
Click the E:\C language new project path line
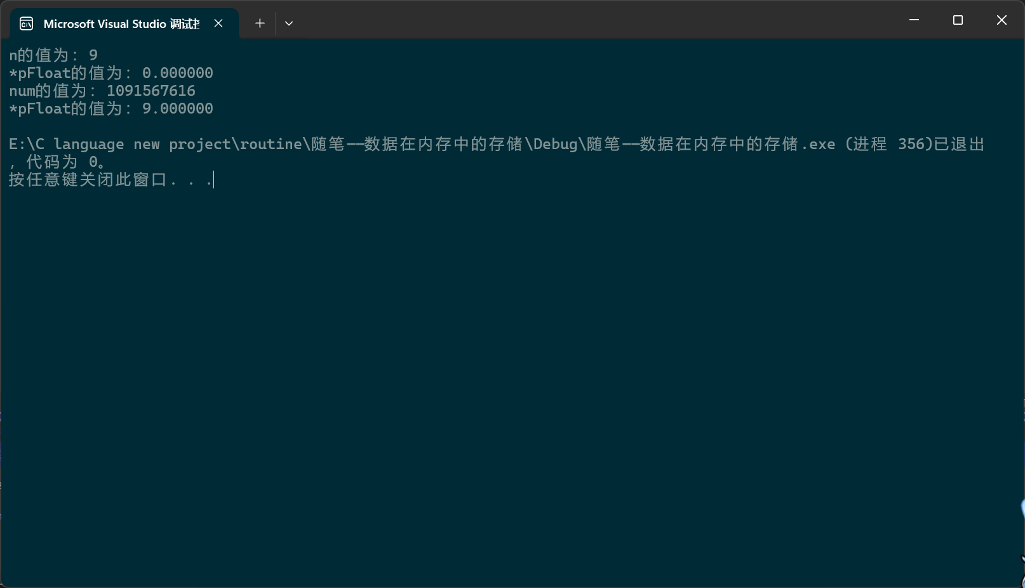[497, 144]
